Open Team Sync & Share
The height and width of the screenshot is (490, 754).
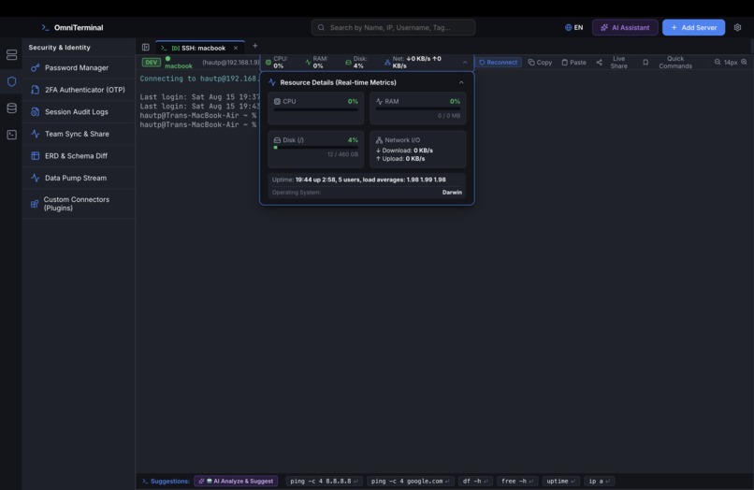79,134
